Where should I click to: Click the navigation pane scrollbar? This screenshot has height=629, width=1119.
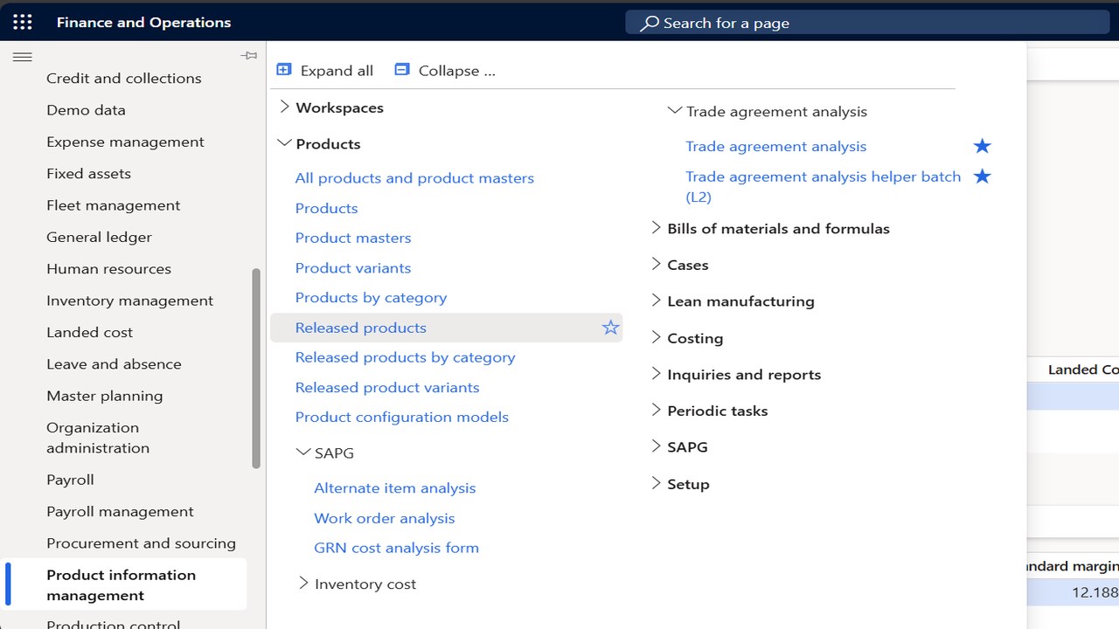(x=256, y=368)
